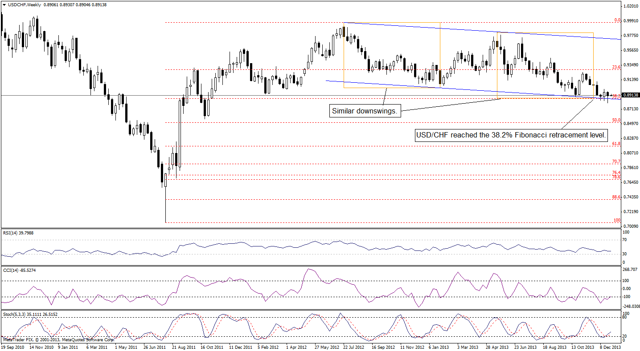This screenshot has height=351, width=640.
Task: Click the 18 Aug 2013 date label
Action: click(x=554, y=347)
